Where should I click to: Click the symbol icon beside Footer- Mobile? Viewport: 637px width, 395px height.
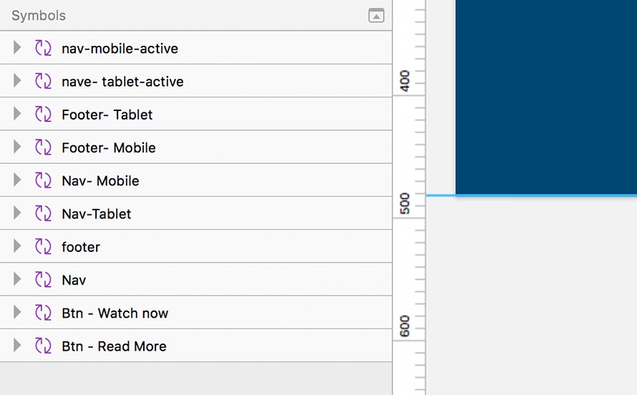point(43,147)
